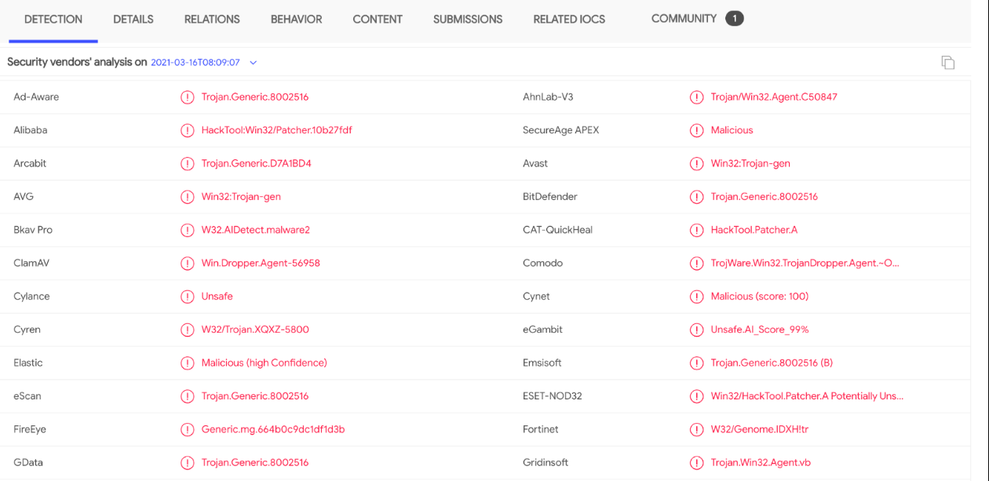Click alert icon beside Fortinet W32/Genome result
Viewport: 989px width, 481px height.
[x=696, y=429]
